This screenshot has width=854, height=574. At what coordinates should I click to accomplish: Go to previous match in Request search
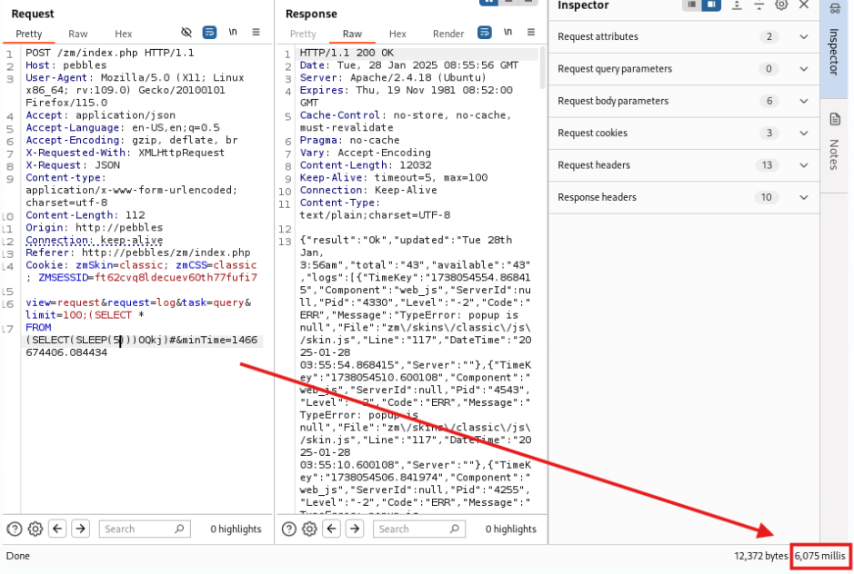(x=57, y=529)
